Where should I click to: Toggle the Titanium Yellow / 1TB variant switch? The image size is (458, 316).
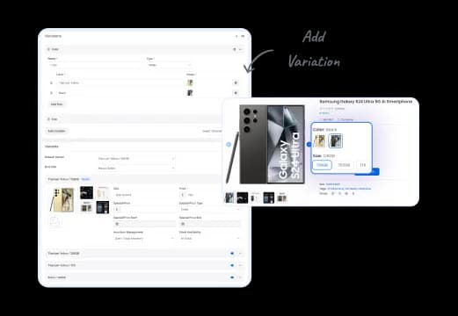(x=232, y=265)
